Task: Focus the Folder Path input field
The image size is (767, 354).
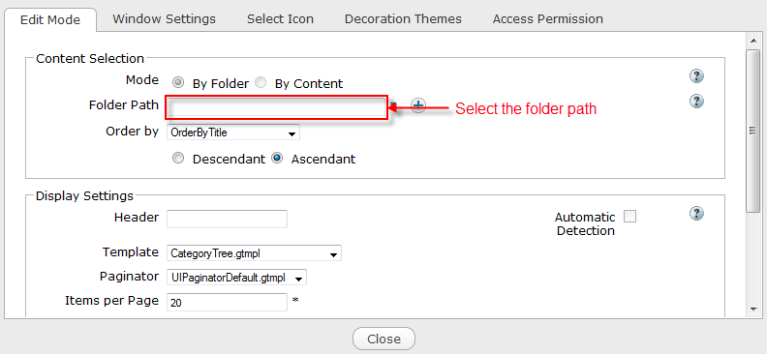Action: [277, 107]
